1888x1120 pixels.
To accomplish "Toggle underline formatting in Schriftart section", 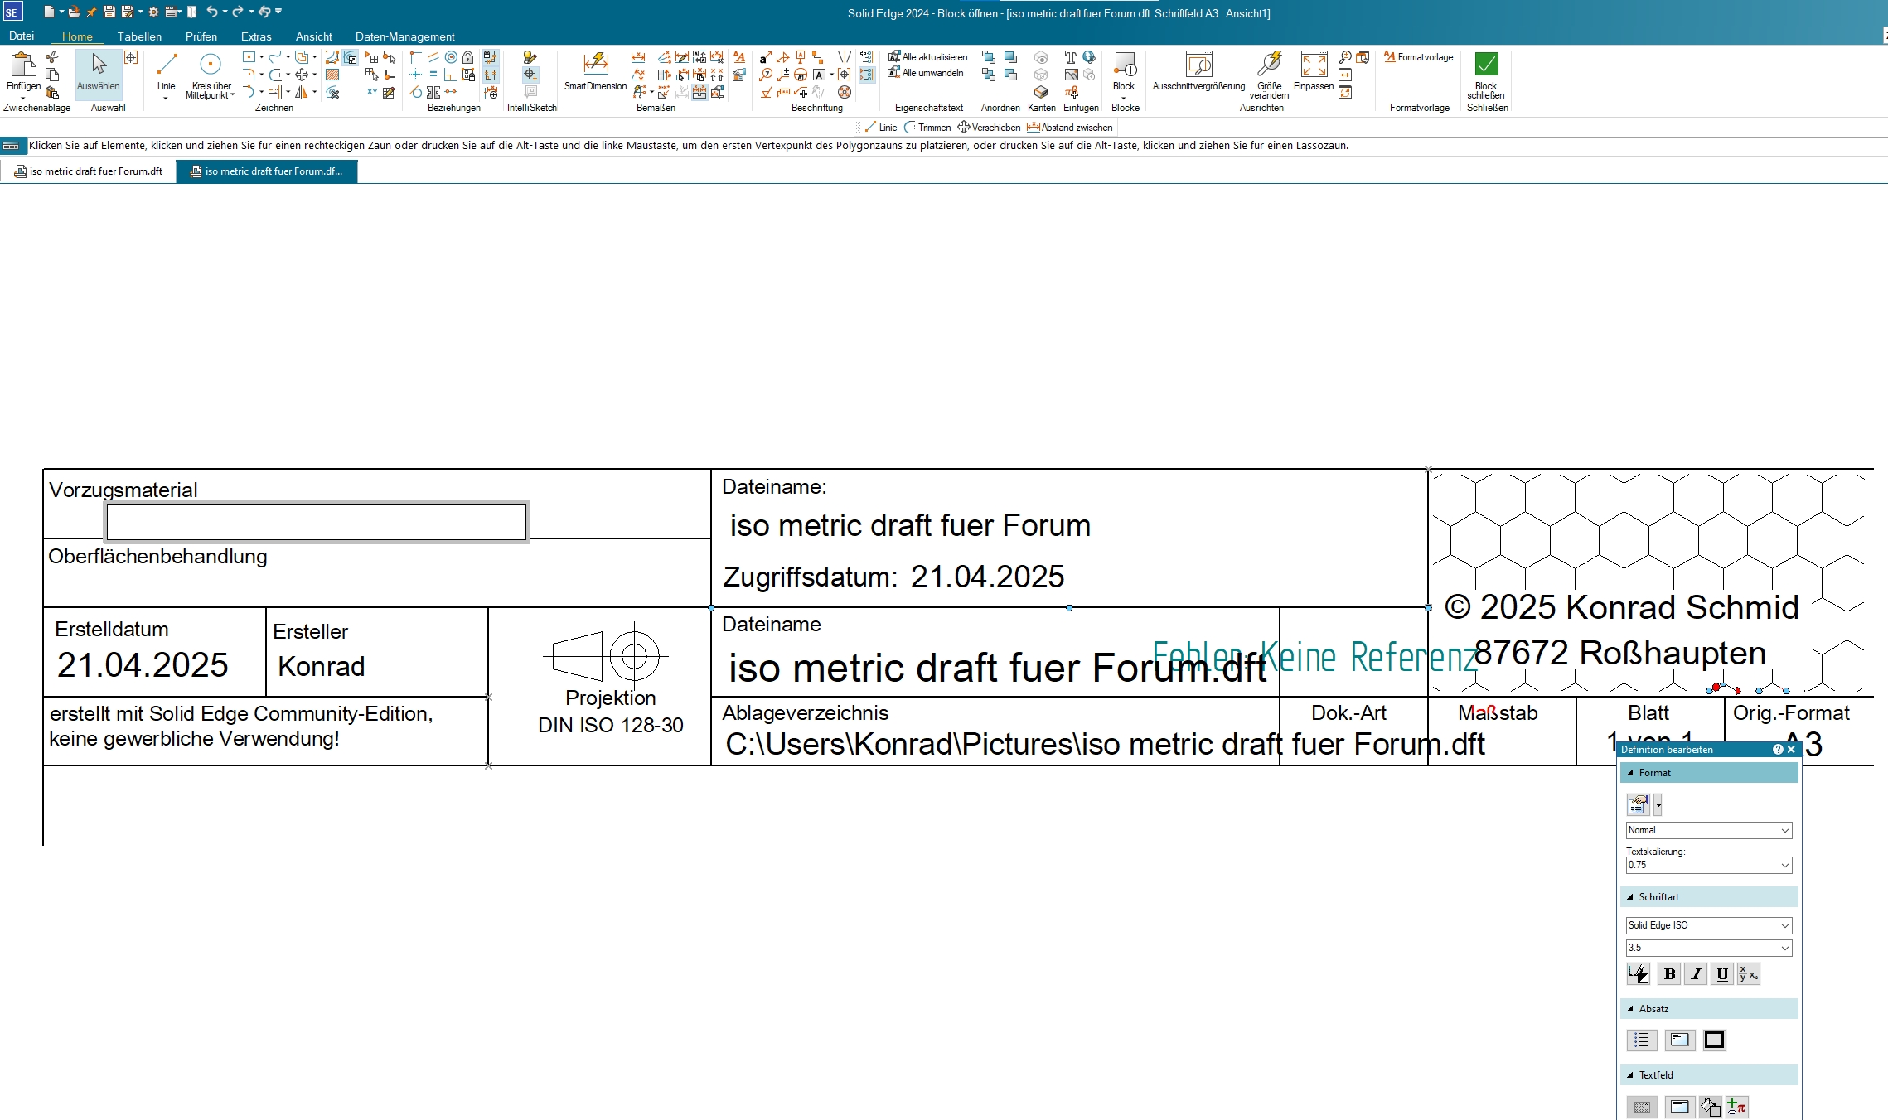I will [x=1722, y=974].
